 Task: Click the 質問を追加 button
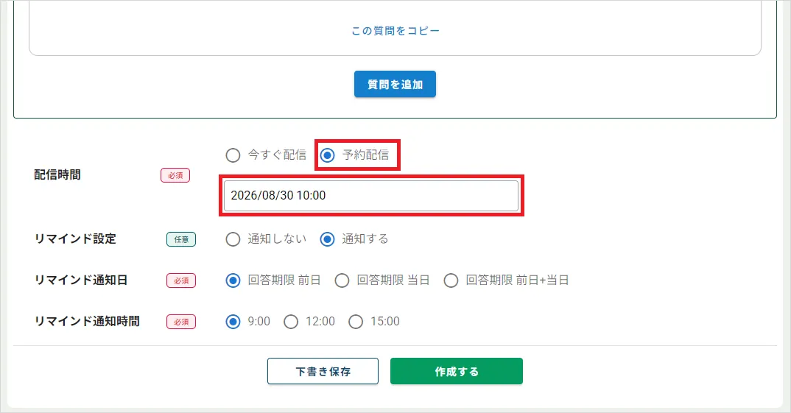coord(395,84)
